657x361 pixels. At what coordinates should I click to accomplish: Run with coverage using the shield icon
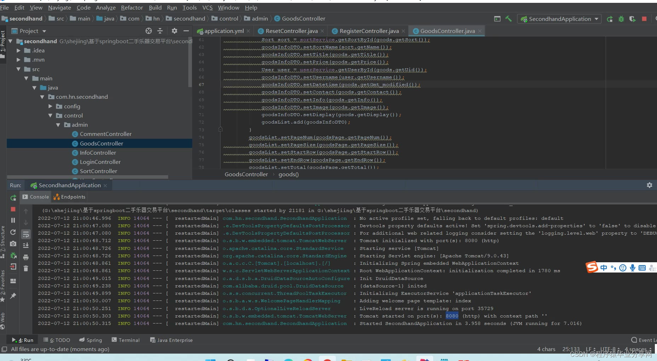pos(633,19)
